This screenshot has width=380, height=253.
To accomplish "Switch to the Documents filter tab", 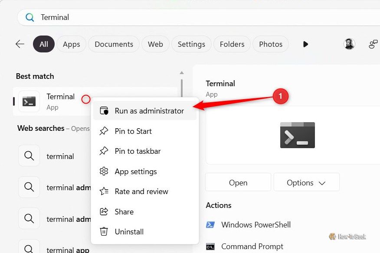I will click(x=114, y=44).
